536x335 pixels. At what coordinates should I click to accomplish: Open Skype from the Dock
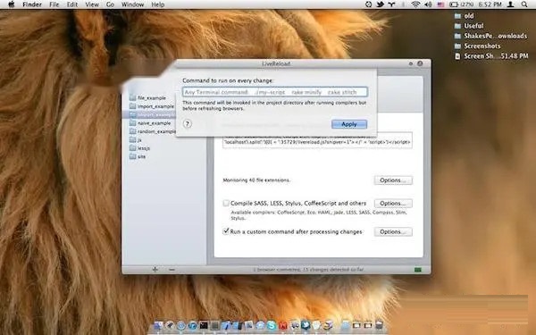pos(272,325)
